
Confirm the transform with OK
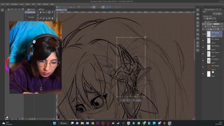click(x=126, y=100)
